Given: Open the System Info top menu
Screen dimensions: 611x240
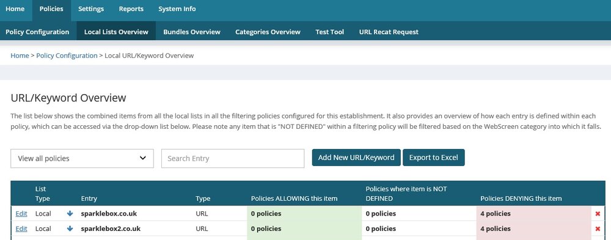Looking at the screenshot, I should (x=177, y=9).
